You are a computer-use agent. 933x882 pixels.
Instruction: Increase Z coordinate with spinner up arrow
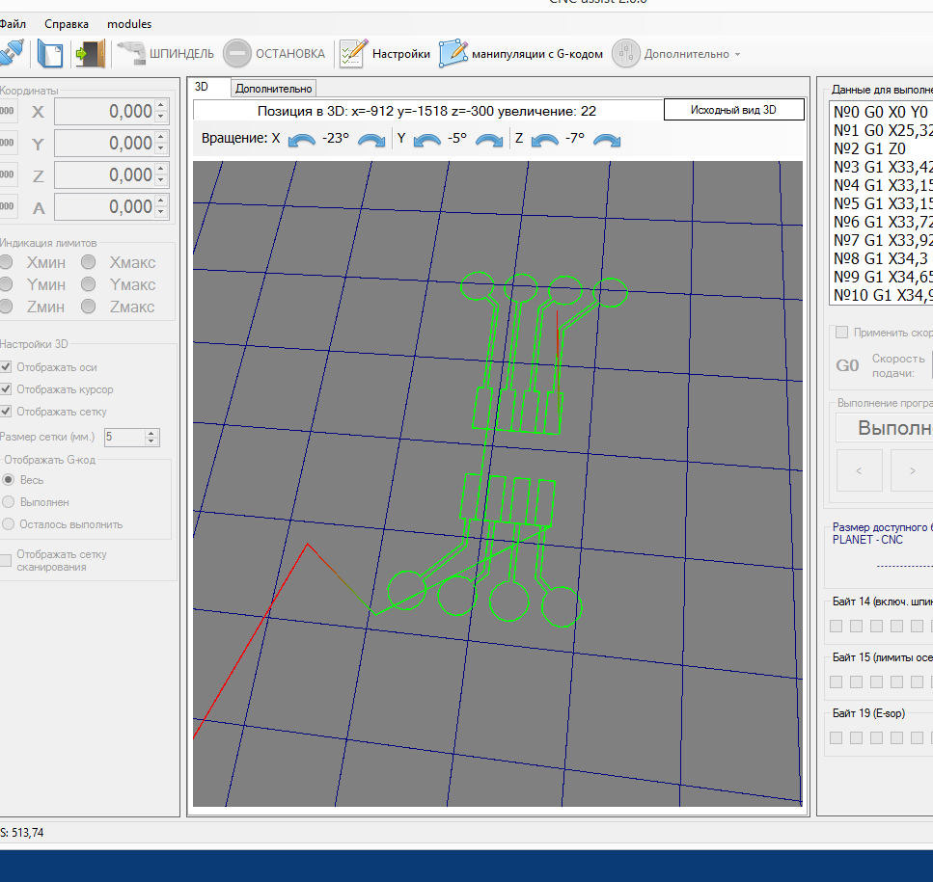coord(161,169)
